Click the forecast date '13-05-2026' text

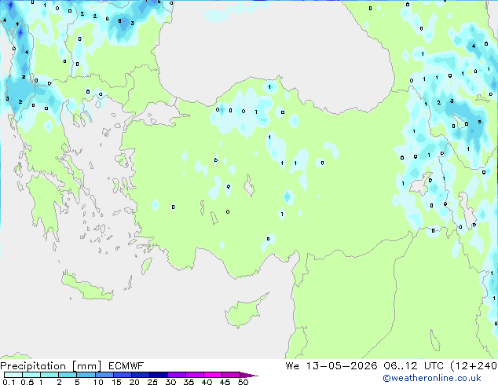(342, 366)
